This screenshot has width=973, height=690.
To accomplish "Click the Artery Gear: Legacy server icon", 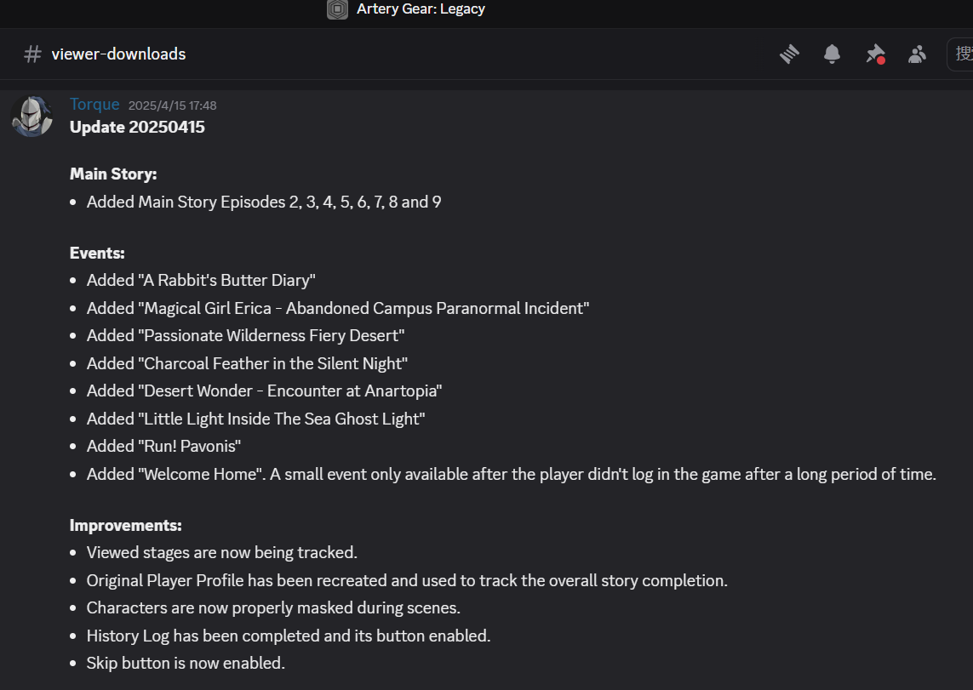I will (x=337, y=9).
